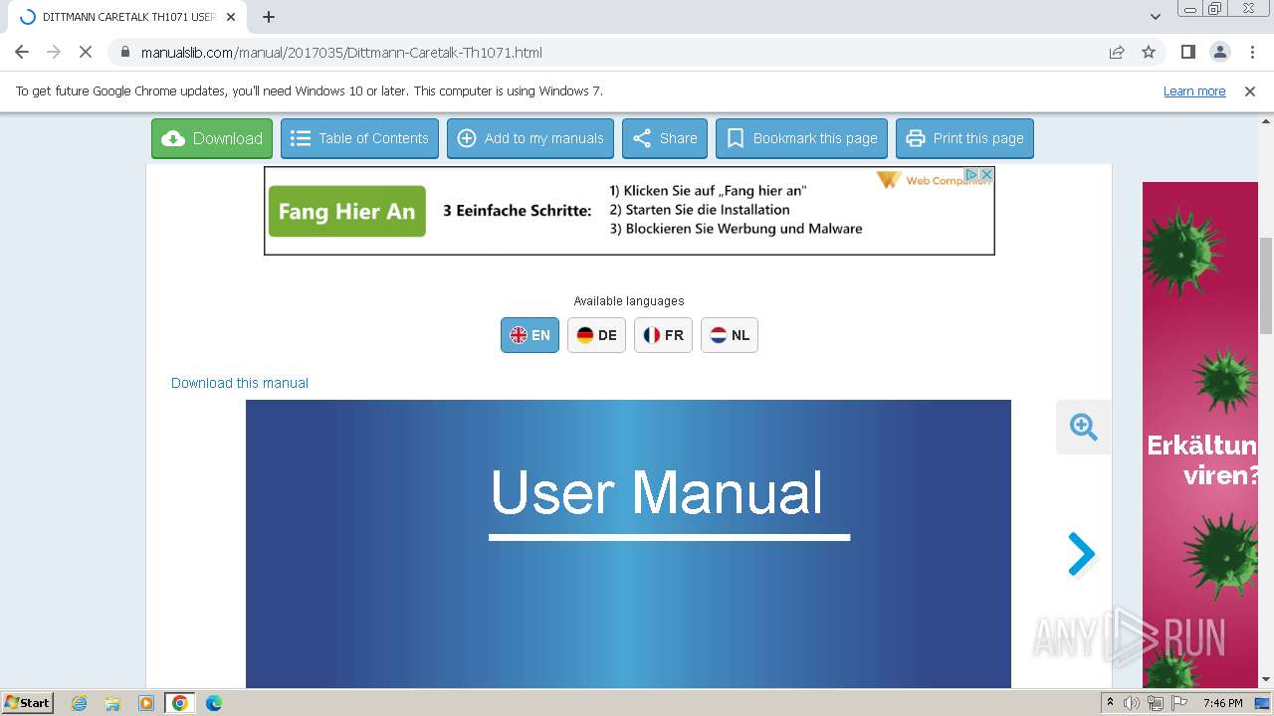Screen dimensions: 1274x716
Task: Click the scrollbar down arrow
Action: [1266, 679]
